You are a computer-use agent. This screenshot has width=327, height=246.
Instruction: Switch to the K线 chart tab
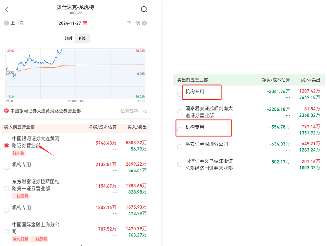pos(82,38)
